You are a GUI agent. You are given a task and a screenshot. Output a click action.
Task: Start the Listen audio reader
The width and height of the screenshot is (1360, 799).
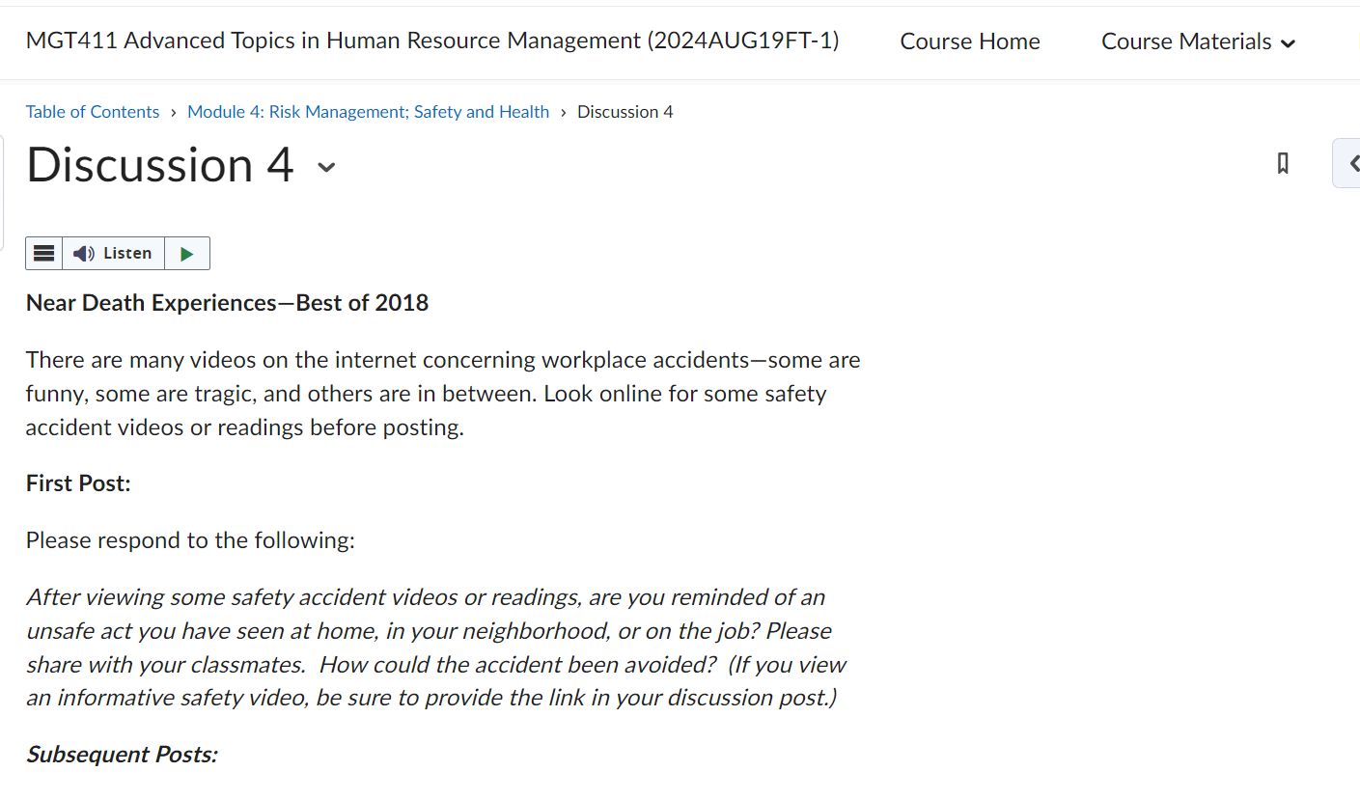tap(114, 253)
